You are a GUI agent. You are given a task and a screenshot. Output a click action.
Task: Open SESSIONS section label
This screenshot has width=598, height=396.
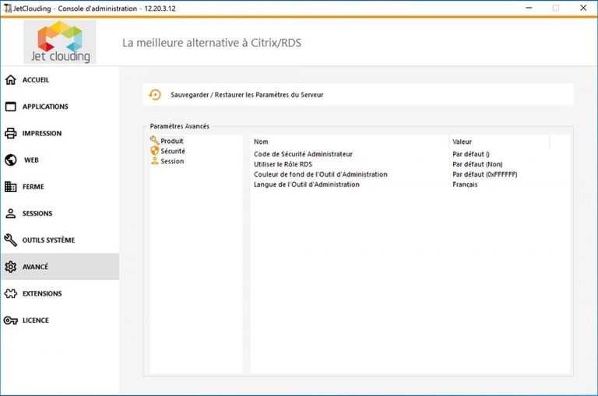pos(37,213)
